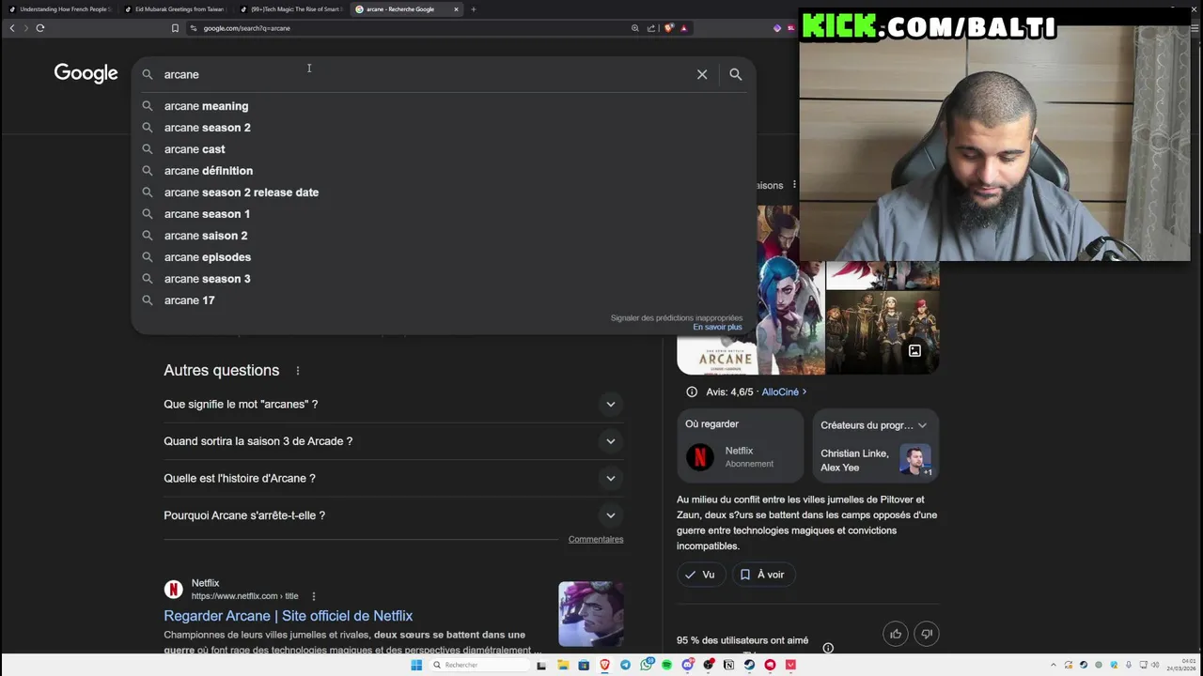Reload the page in the browser
The image size is (1203, 676).
[x=40, y=28]
